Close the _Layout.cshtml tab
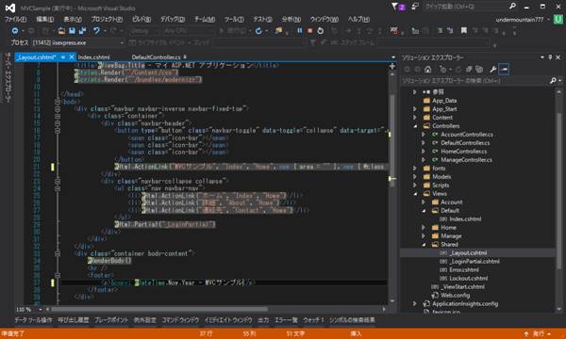 point(72,56)
